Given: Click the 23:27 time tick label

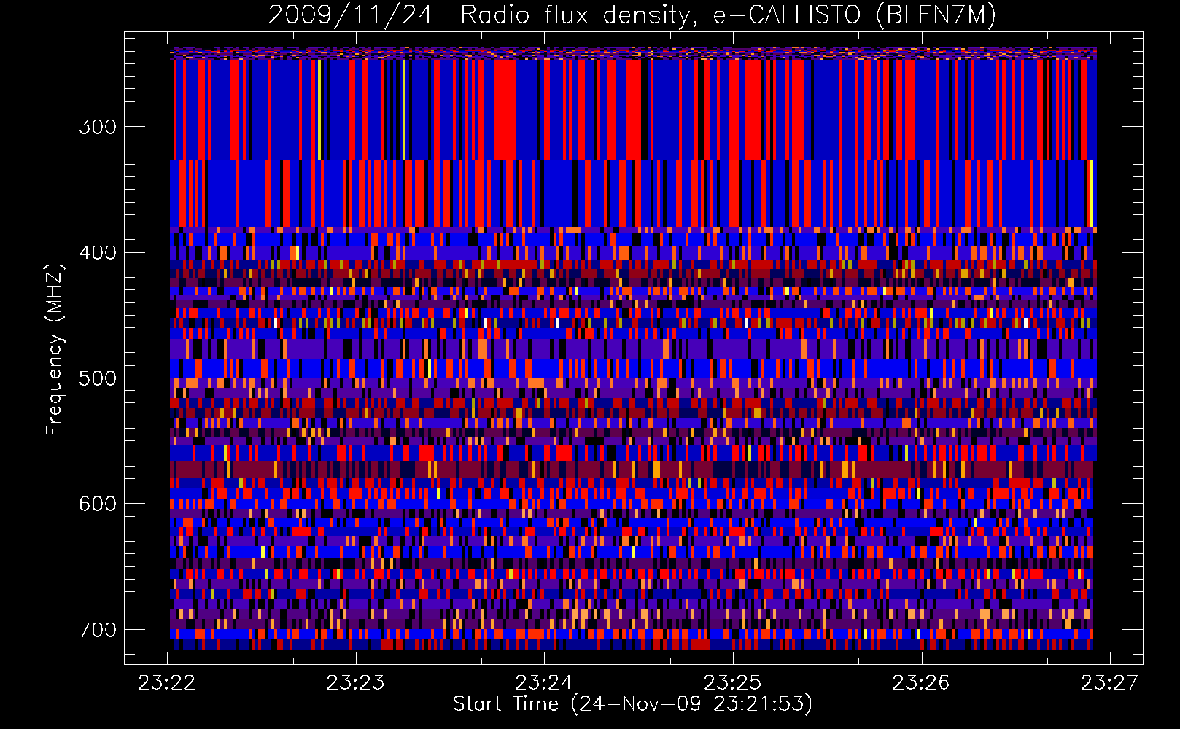Looking at the screenshot, I should (1109, 683).
